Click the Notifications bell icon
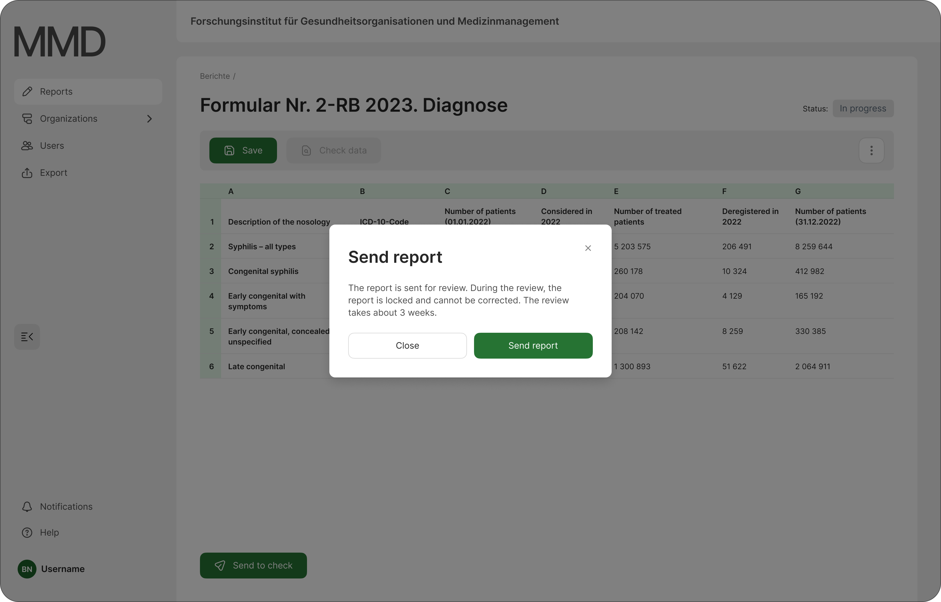This screenshot has height=602, width=941. tap(27, 507)
